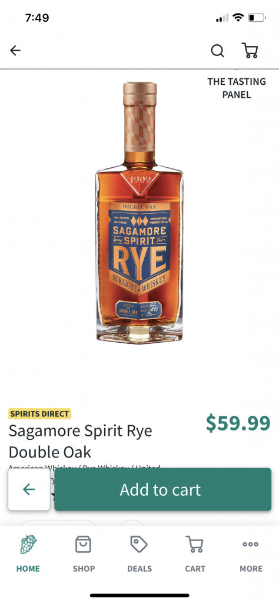Tap the bottom Cart icon
Image resolution: width=279 pixels, height=603 pixels.
pyautogui.click(x=195, y=544)
